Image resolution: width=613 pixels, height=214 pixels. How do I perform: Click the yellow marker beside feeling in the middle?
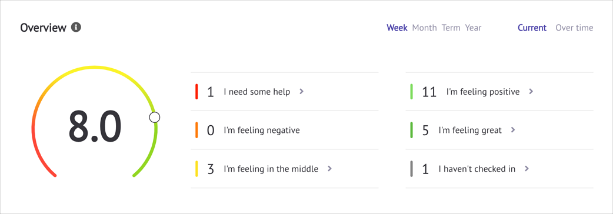pyautogui.click(x=196, y=169)
